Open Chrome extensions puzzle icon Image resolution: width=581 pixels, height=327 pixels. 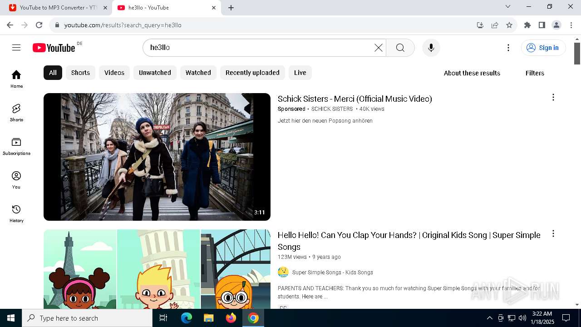[x=527, y=25]
